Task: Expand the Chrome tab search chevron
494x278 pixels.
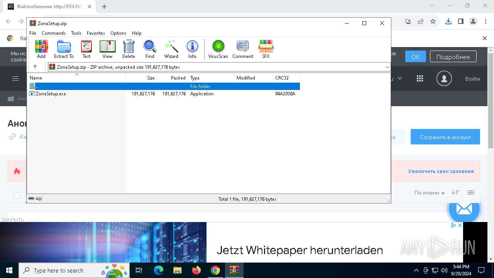Action: [431, 5]
